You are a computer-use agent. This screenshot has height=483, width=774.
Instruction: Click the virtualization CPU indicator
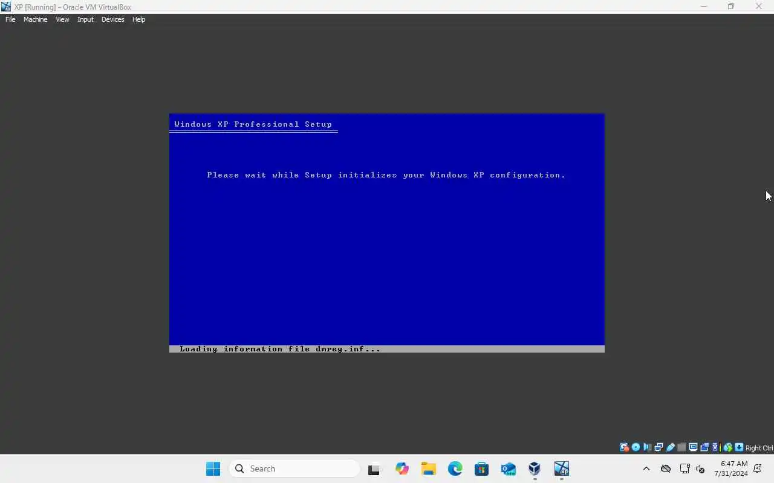715,447
